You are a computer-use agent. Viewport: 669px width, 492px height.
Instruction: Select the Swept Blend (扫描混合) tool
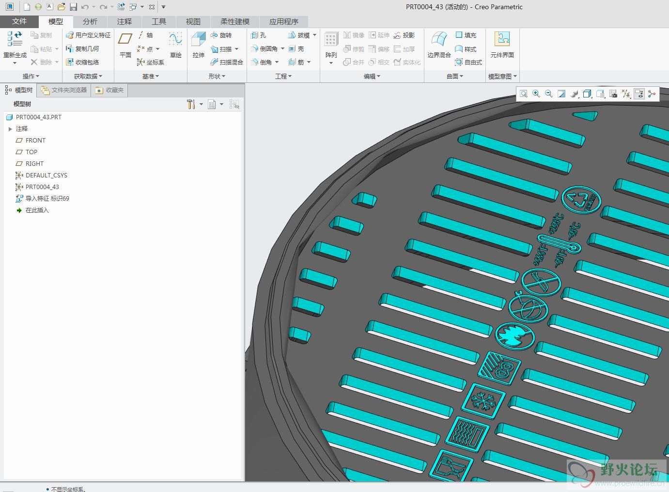(x=227, y=62)
